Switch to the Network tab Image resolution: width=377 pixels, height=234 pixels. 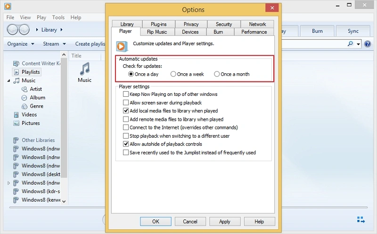257,24
